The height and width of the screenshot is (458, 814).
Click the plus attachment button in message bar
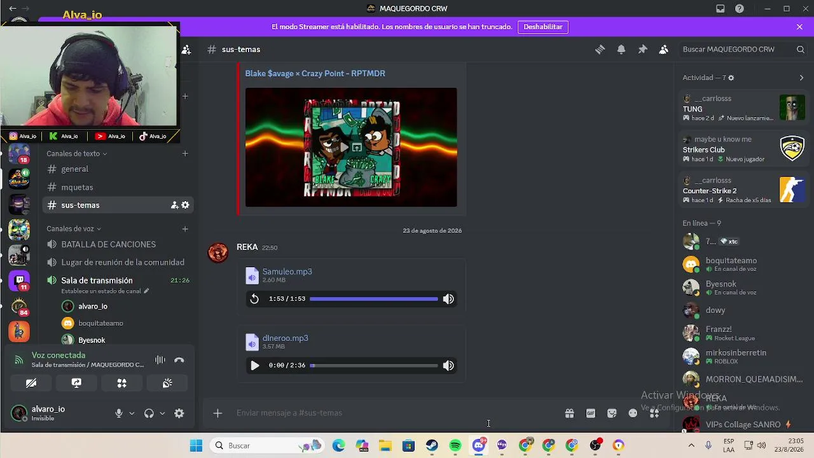coord(217,413)
